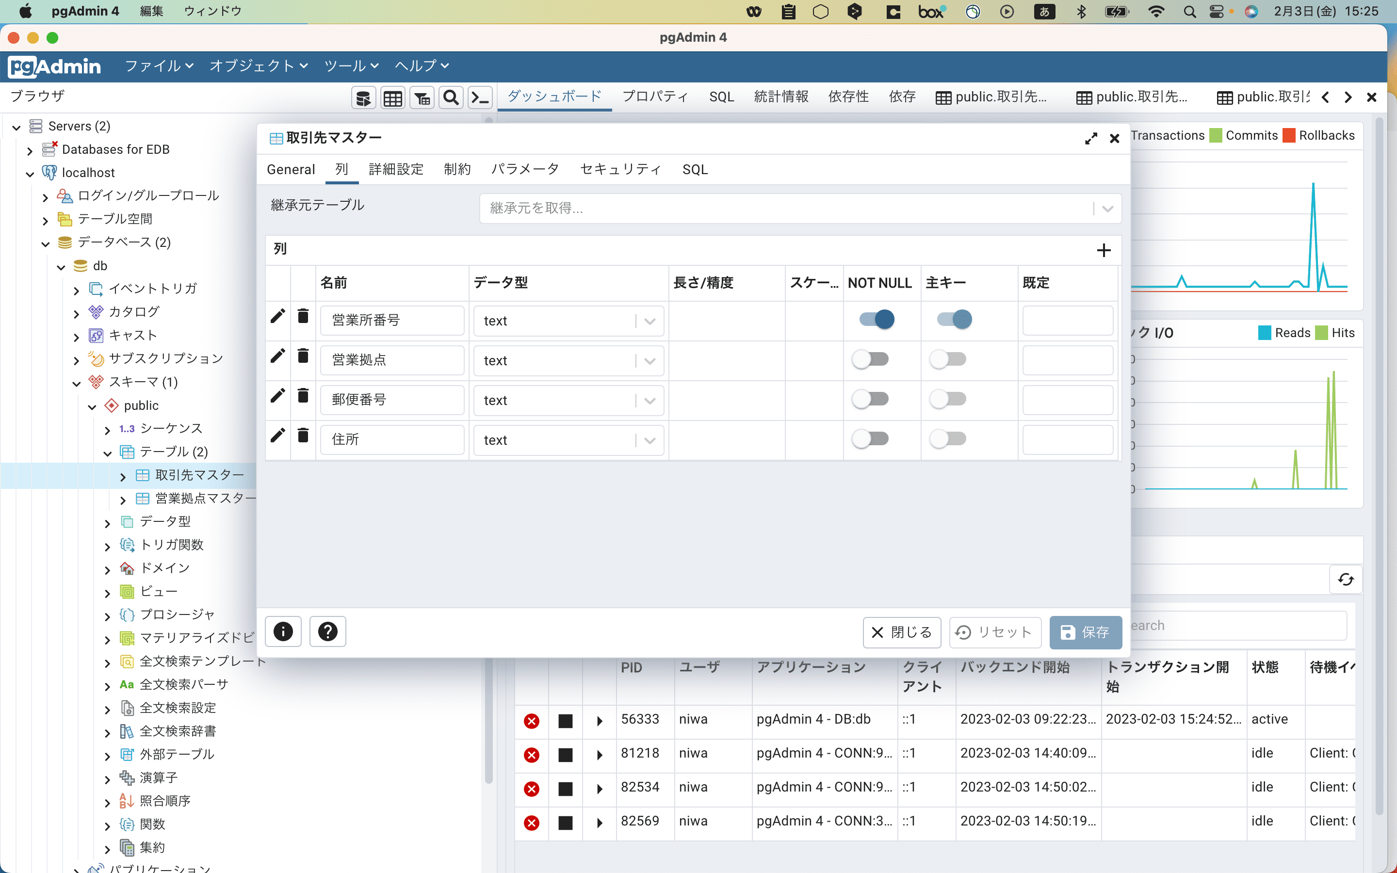The image size is (1397, 873).
Task: Open the PSQL terminal icon
Action: pyautogui.click(x=480, y=97)
